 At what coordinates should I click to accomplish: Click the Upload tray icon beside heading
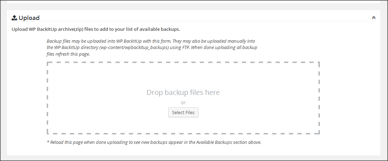tap(14, 18)
